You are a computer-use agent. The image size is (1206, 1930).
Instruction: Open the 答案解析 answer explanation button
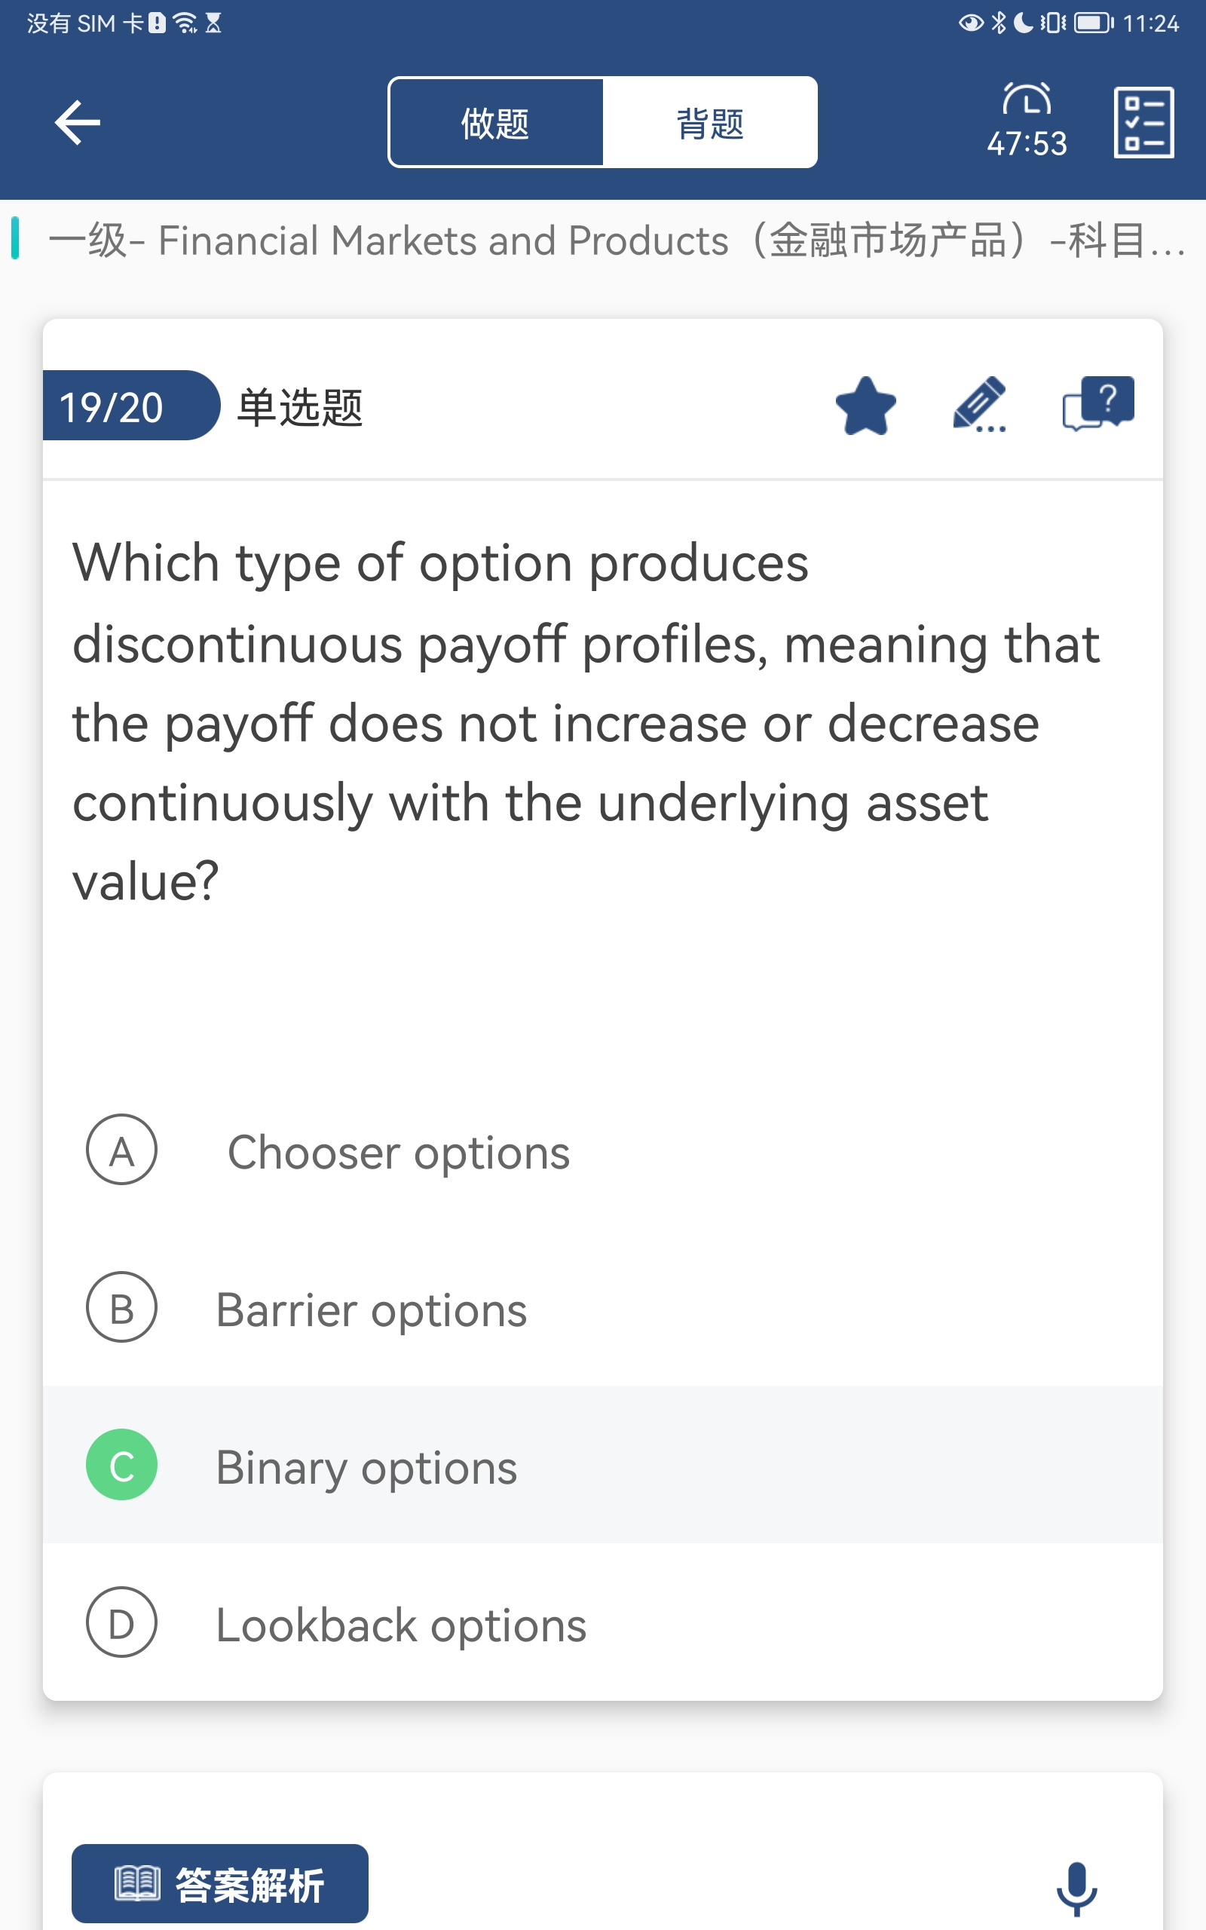coord(220,1884)
